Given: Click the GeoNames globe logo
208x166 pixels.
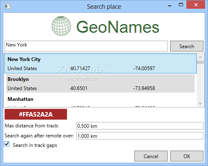Looking at the screenshot, I should [x=61, y=26].
